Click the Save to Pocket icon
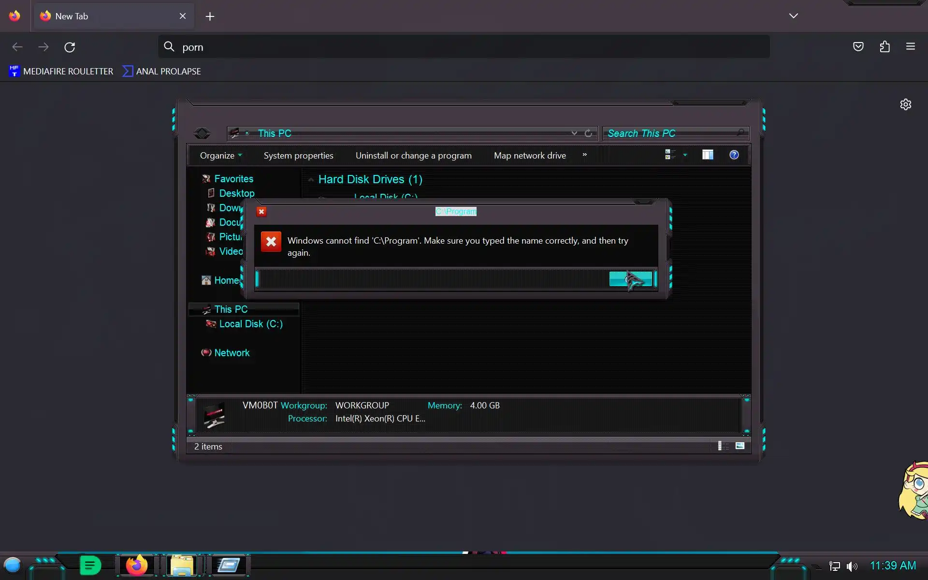Image resolution: width=928 pixels, height=580 pixels. coord(858,47)
